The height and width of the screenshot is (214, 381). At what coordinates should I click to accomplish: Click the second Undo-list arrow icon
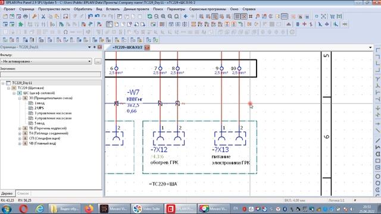[x=97, y=17]
